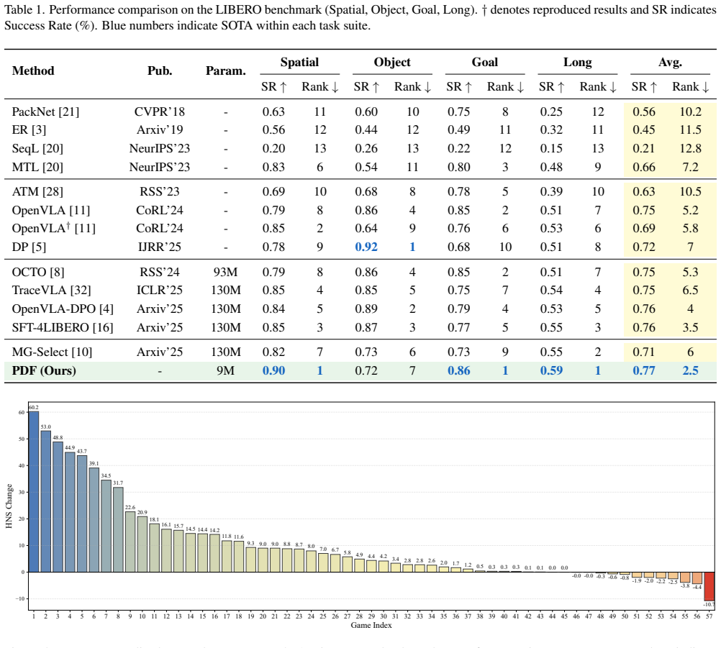Click citation [4] after OpenVLA-DPO
Image resolution: width=721 pixels, height=648 pixels.
(106, 309)
